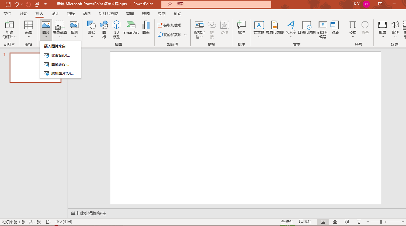The image size is (406, 226).
Task: Click the Redo icon in quick access toolbar
Action: (x=28, y=4)
